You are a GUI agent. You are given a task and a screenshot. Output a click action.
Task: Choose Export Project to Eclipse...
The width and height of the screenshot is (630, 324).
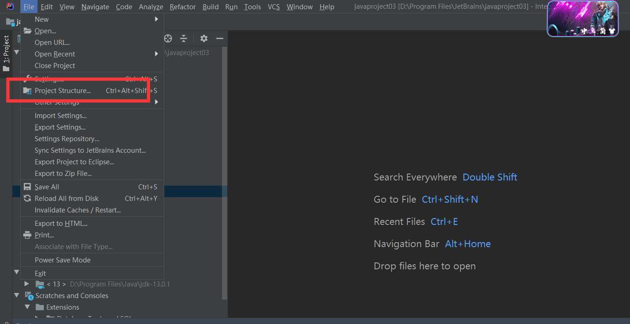point(93,162)
